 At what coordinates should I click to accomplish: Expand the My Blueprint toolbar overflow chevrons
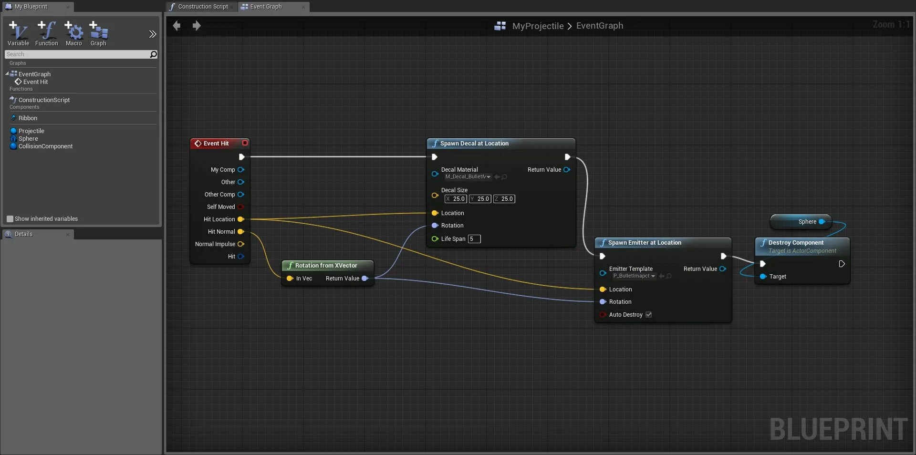pos(153,34)
